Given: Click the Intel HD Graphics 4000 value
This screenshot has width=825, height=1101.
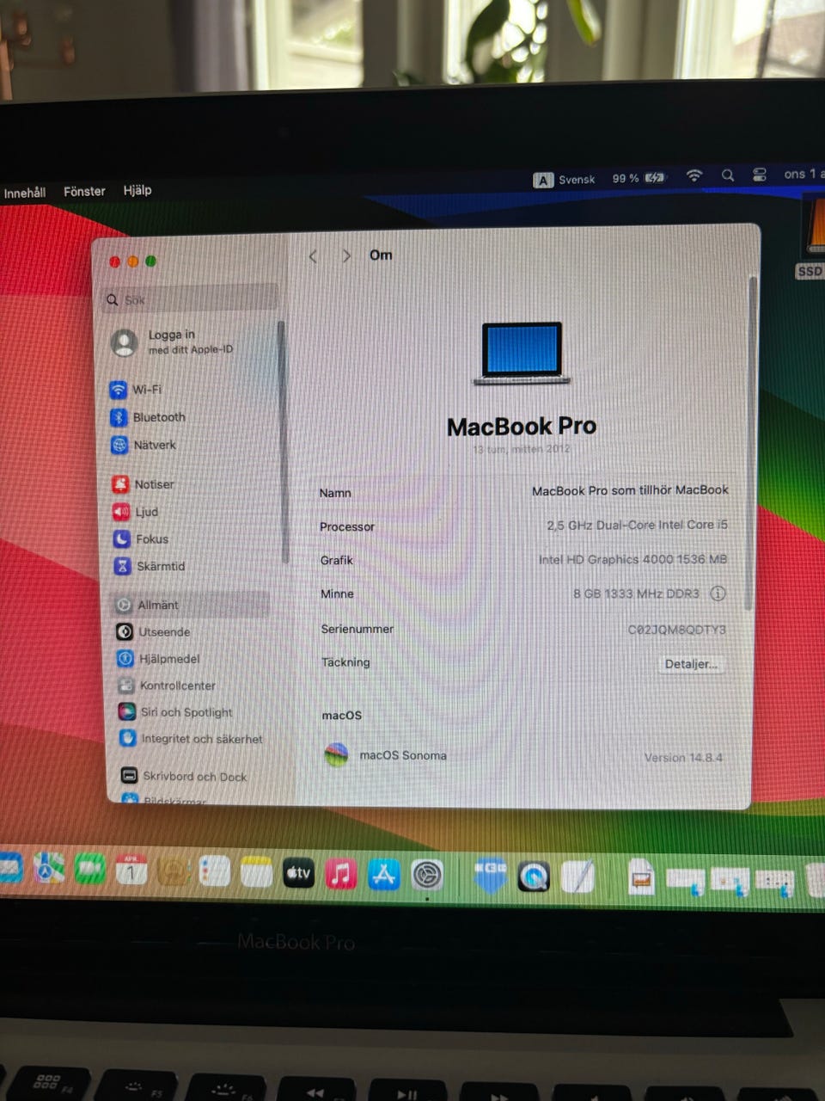Looking at the screenshot, I should coord(632,559).
